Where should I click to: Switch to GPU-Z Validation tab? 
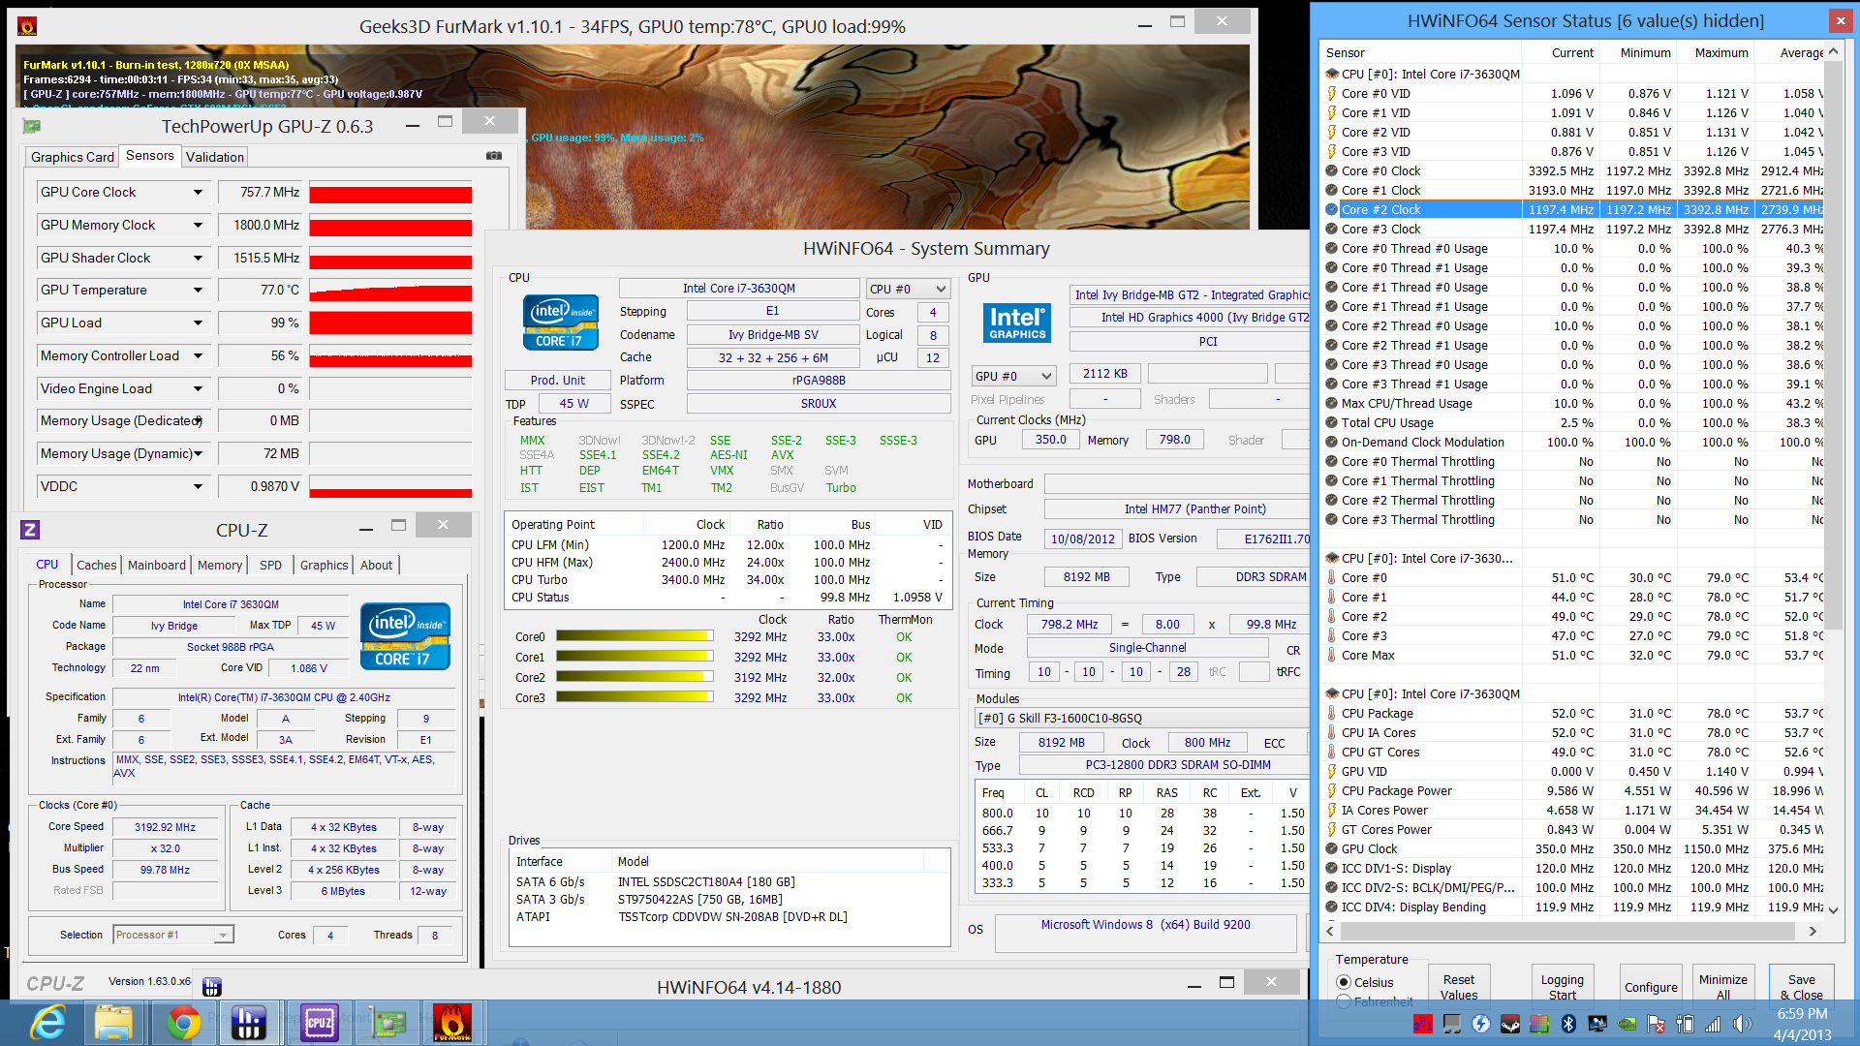tap(215, 157)
